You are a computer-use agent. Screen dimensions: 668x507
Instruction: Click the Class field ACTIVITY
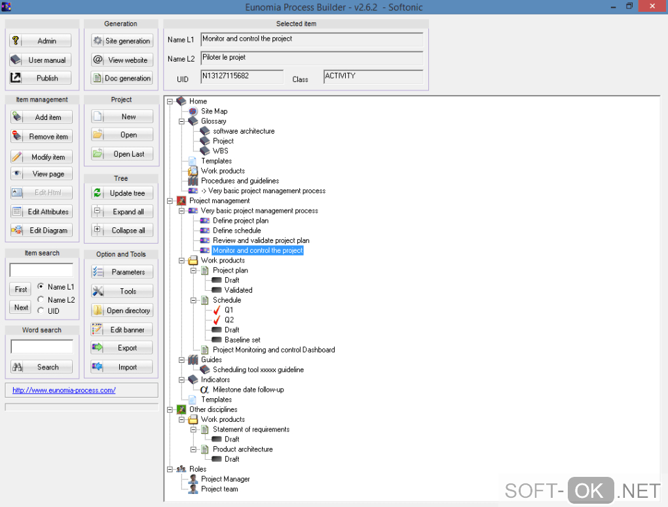tap(373, 77)
